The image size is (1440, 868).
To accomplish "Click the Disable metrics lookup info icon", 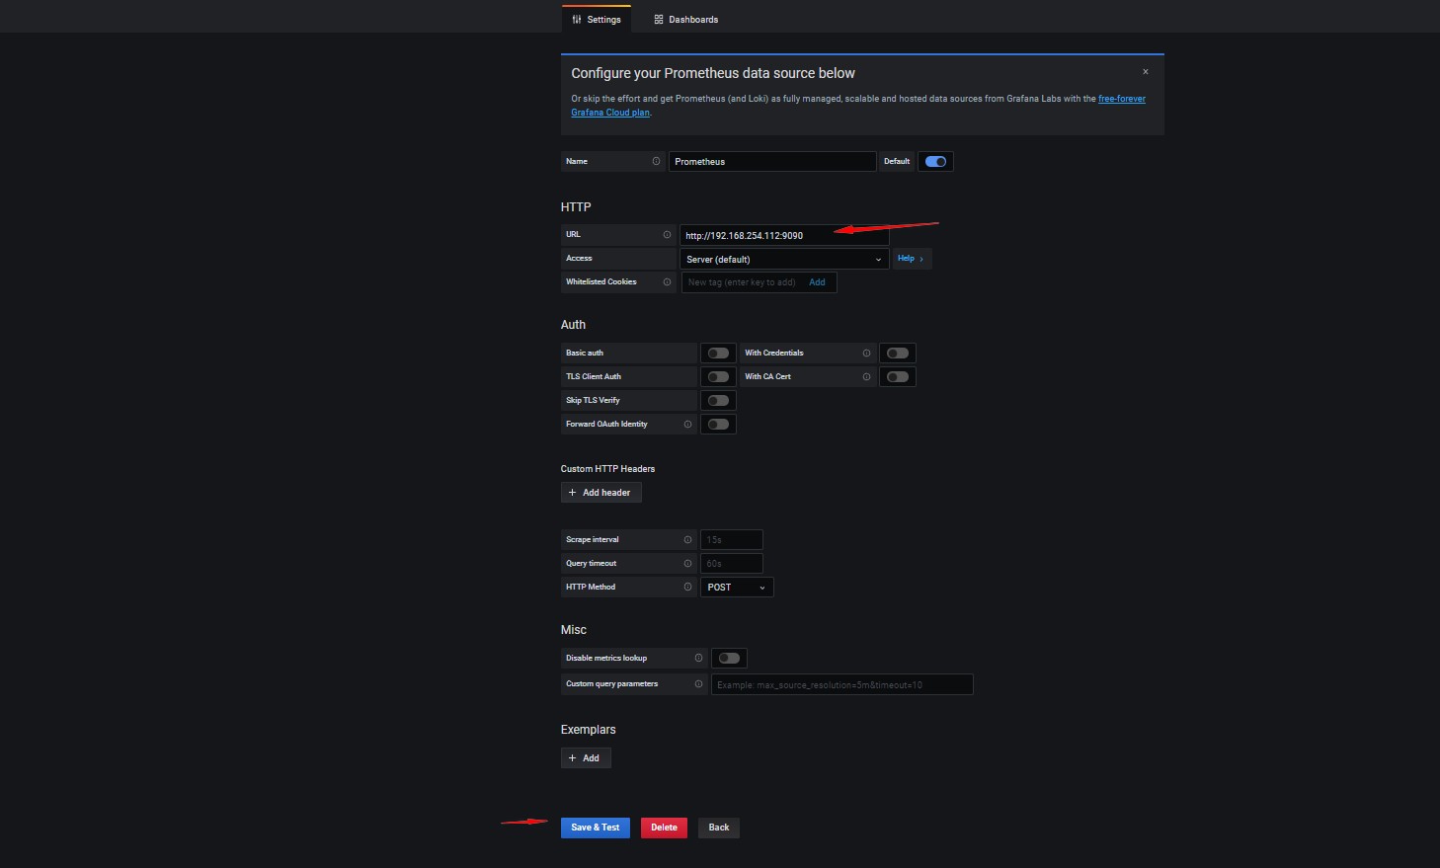I will 698,659.
